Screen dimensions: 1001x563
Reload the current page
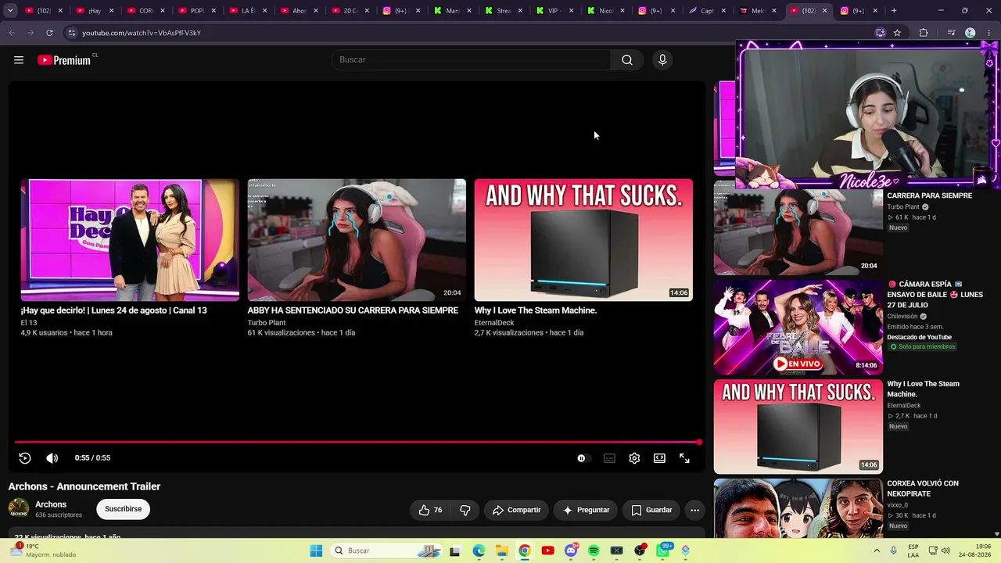click(x=49, y=33)
